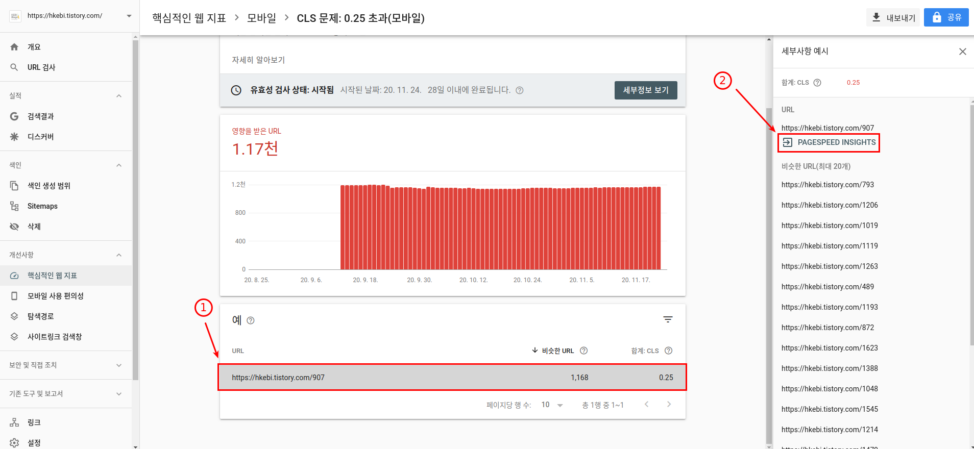The width and height of the screenshot is (974, 449).
Task: Click 핵심적인 웹 지표 breadcrumb
Action: pyautogui.click(x=189, y=18)
